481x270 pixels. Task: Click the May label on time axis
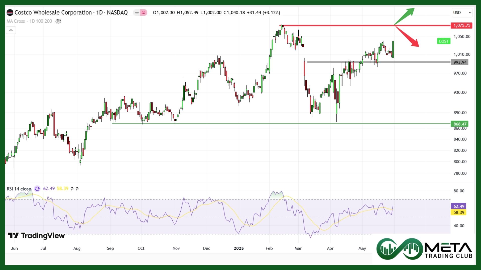[x=362, y=248]
